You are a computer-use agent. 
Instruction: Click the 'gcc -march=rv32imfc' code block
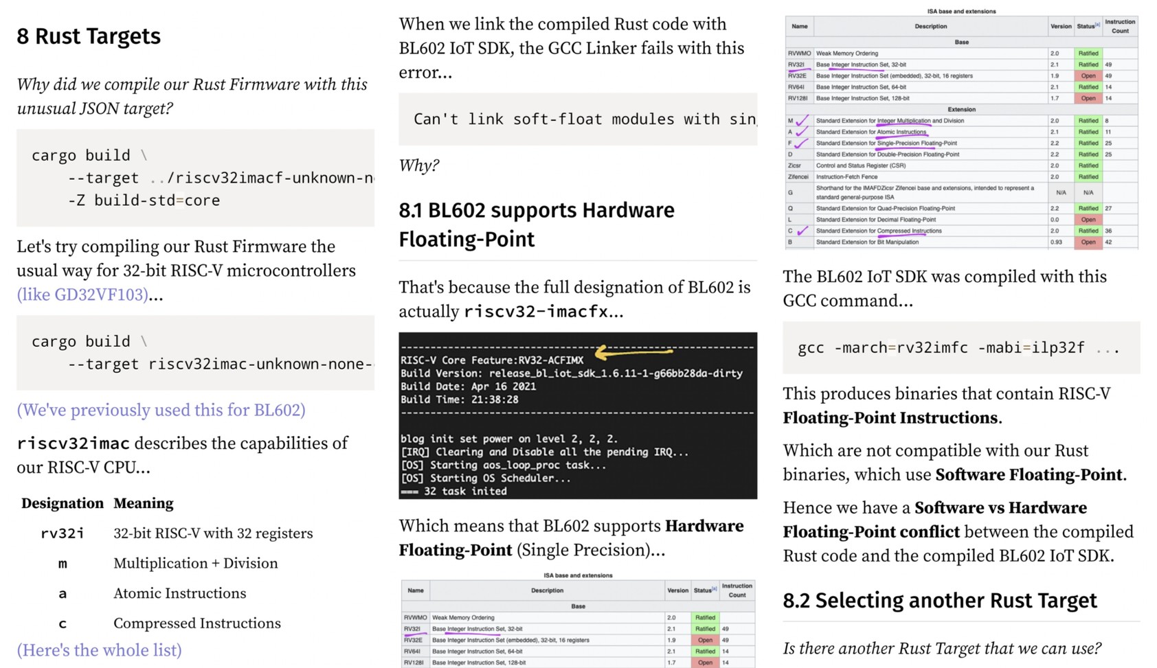tap(961, 348)
